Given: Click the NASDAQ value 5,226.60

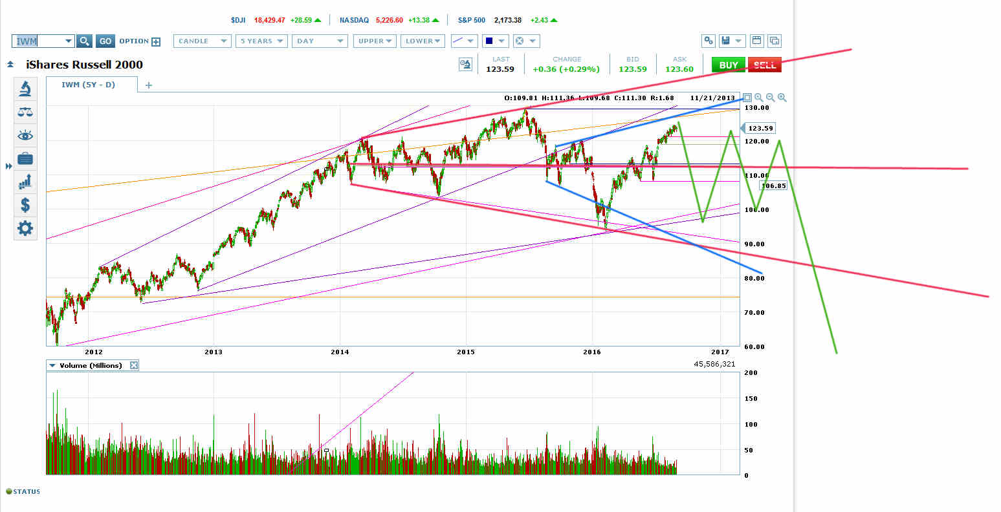Looking at the screenshot, I should (x=390, y=20).
